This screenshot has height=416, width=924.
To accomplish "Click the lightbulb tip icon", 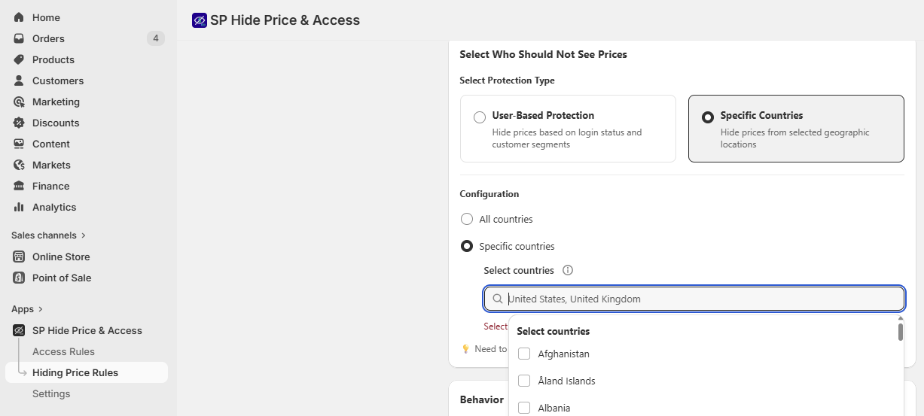I will 465,349.
